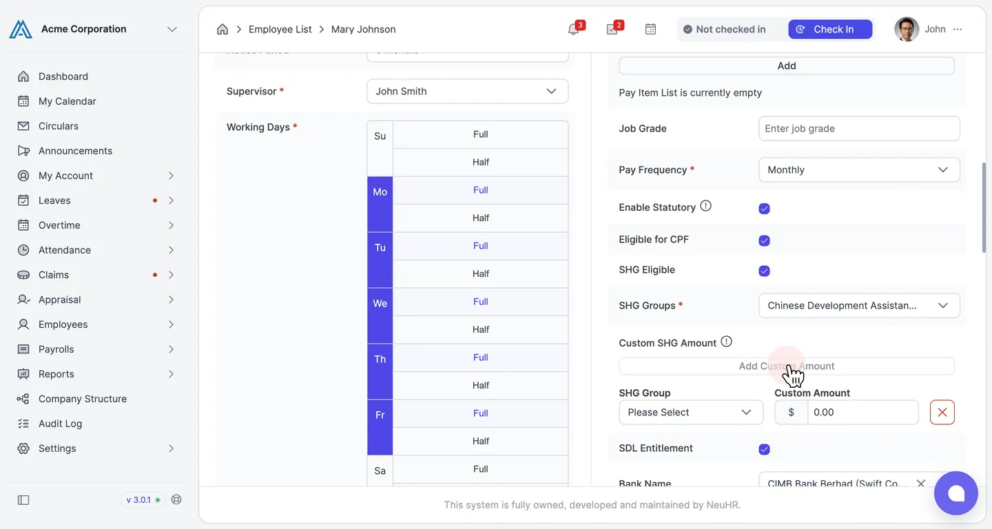Click the Appraisal sidebar icon

[x=23, y=300]
